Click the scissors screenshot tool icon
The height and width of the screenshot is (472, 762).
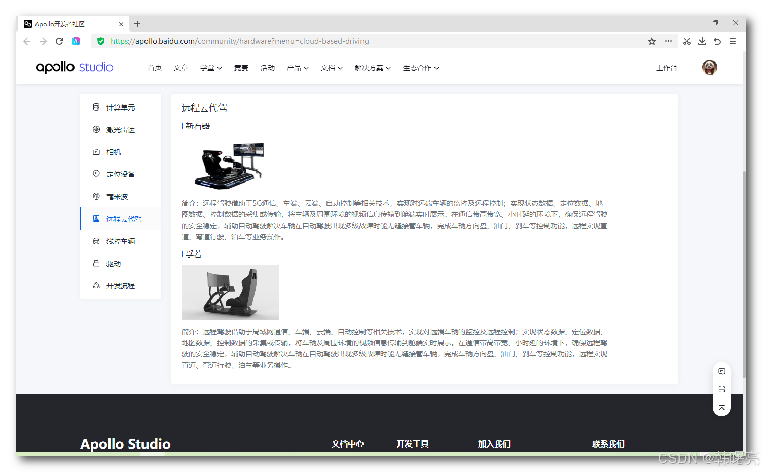point(687,41)
